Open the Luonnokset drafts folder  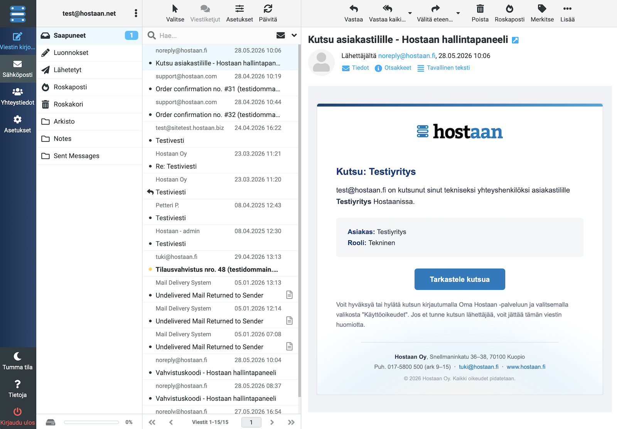[x=89, y=53]
